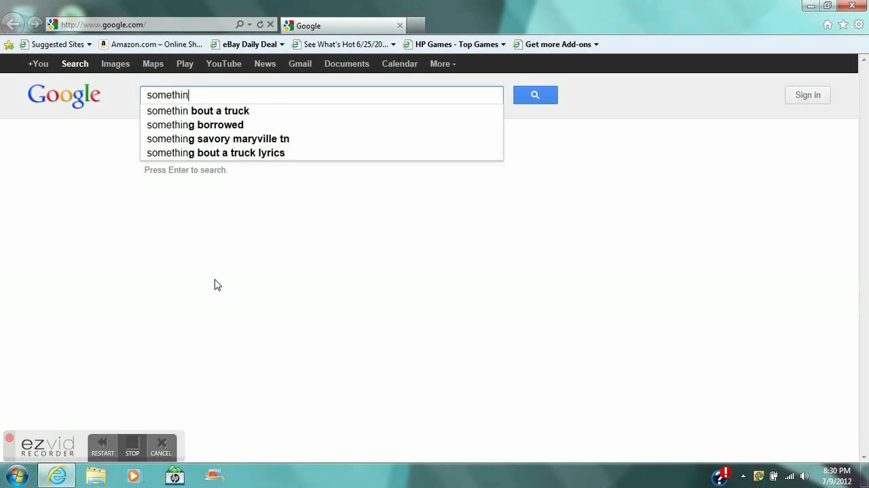
Task: Click the browser Forward arrow button
Action: click(x=35, y=24)
